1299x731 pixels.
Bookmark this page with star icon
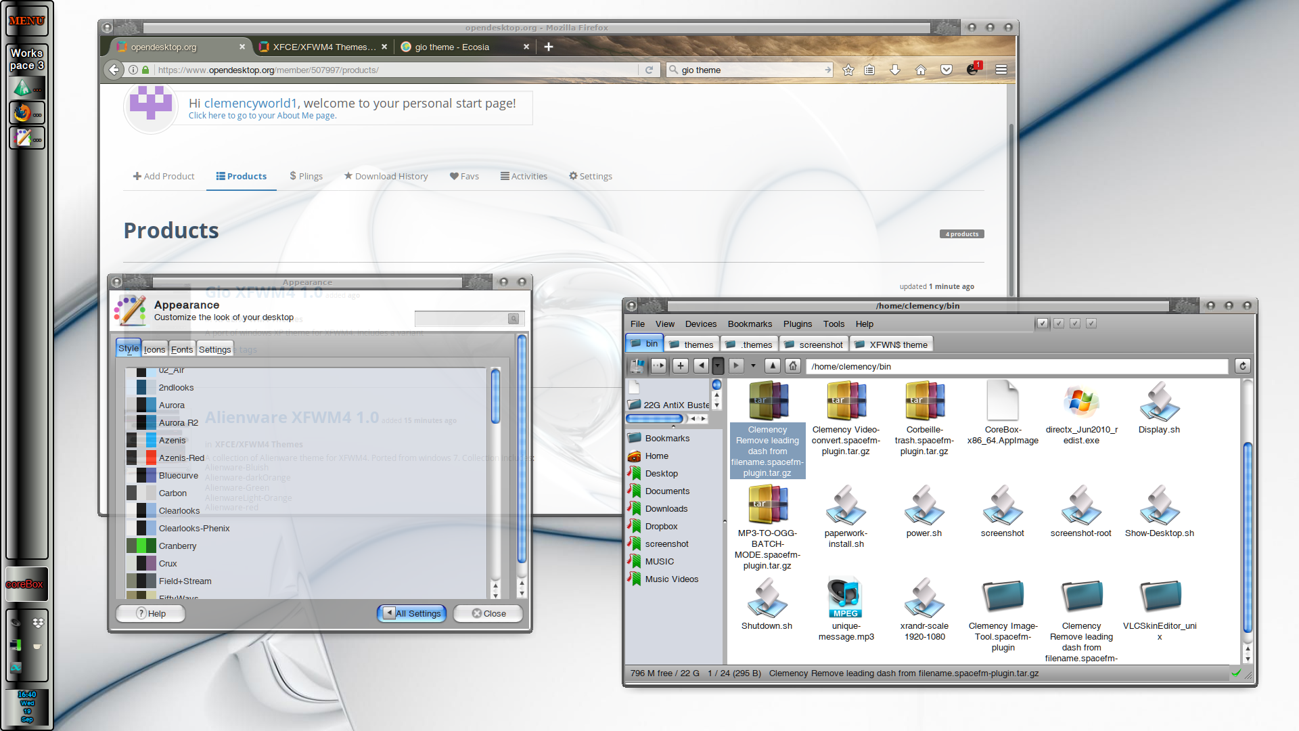point(848,70)
